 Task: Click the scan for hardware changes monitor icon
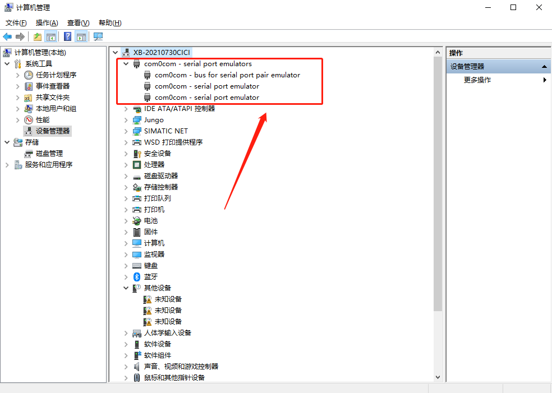click(98, 36)
